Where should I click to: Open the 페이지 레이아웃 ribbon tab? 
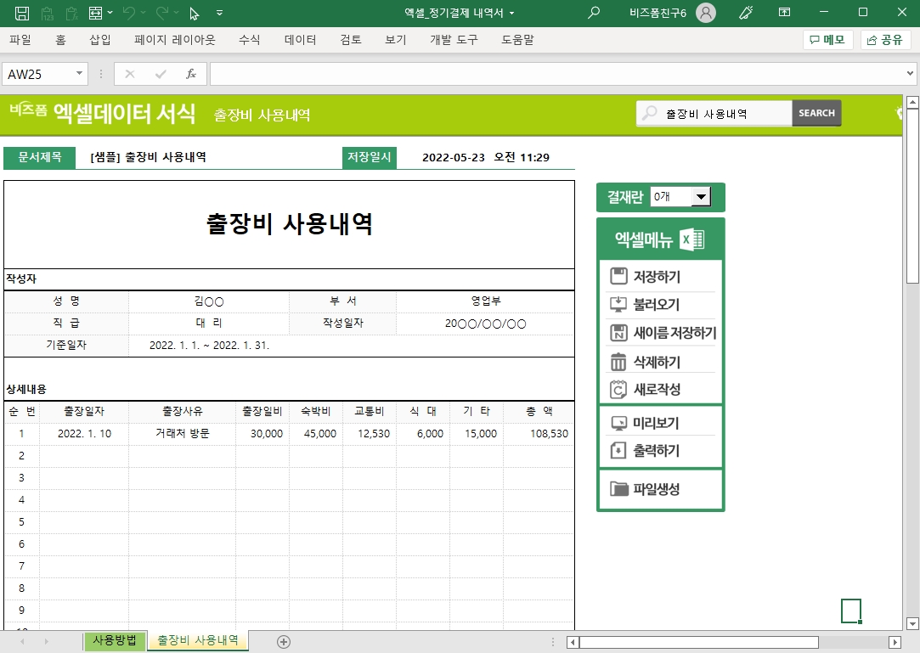point(175,40)
